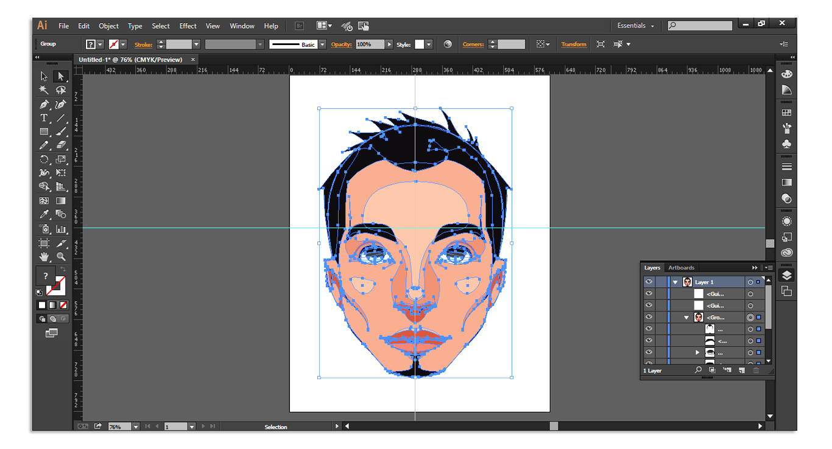Switch to the Artboards tab
The height and width of the screenshot is (449, 832).
pos(681,268)
